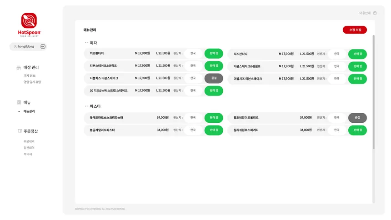The width and height of the screenshot is (391, 220).
Task: Click the 메뉴관리 page title
Action: [90, 30]
